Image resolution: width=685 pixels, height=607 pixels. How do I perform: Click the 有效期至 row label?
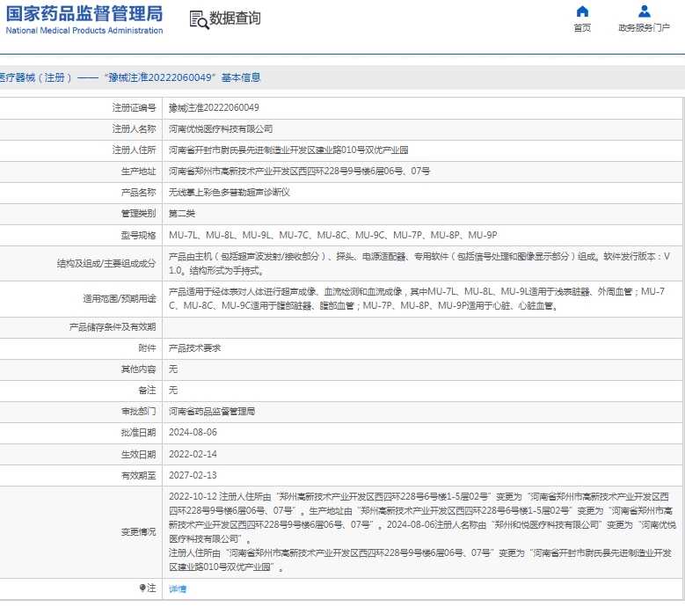click(x=138, y=475)
